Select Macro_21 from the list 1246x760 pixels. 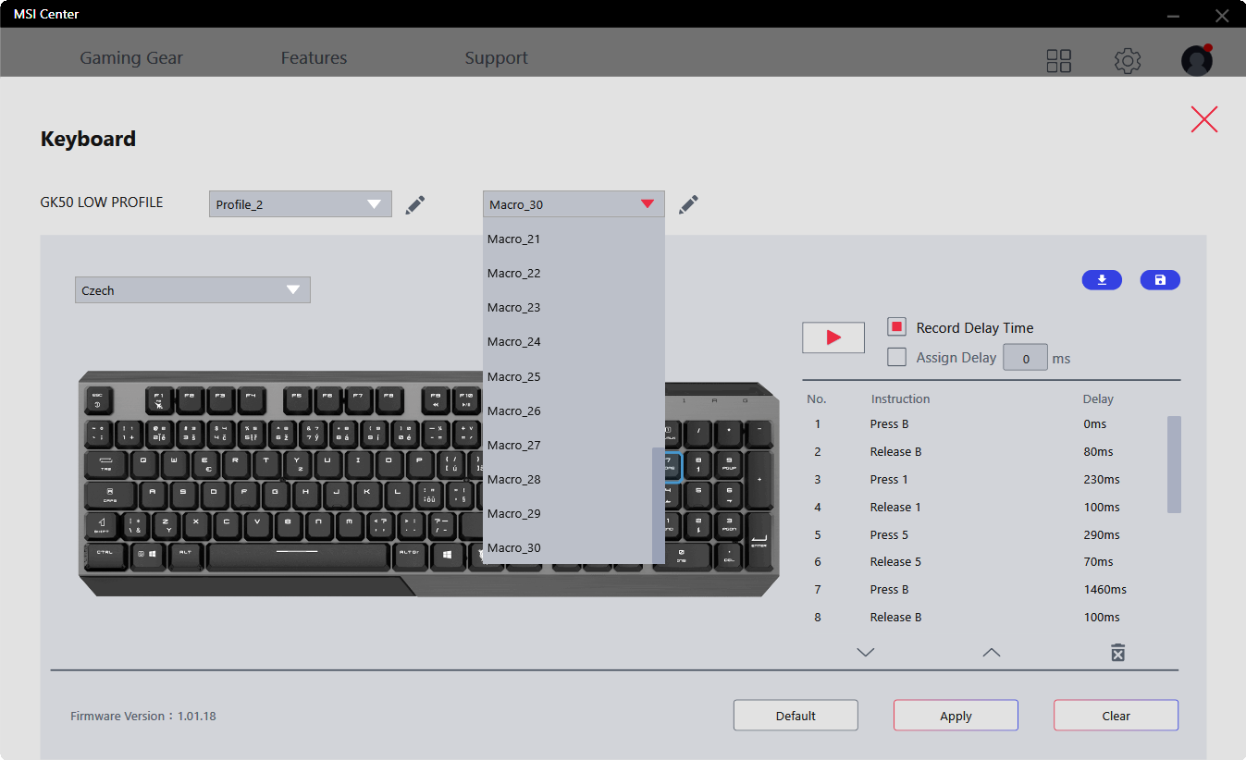(567, 239)
